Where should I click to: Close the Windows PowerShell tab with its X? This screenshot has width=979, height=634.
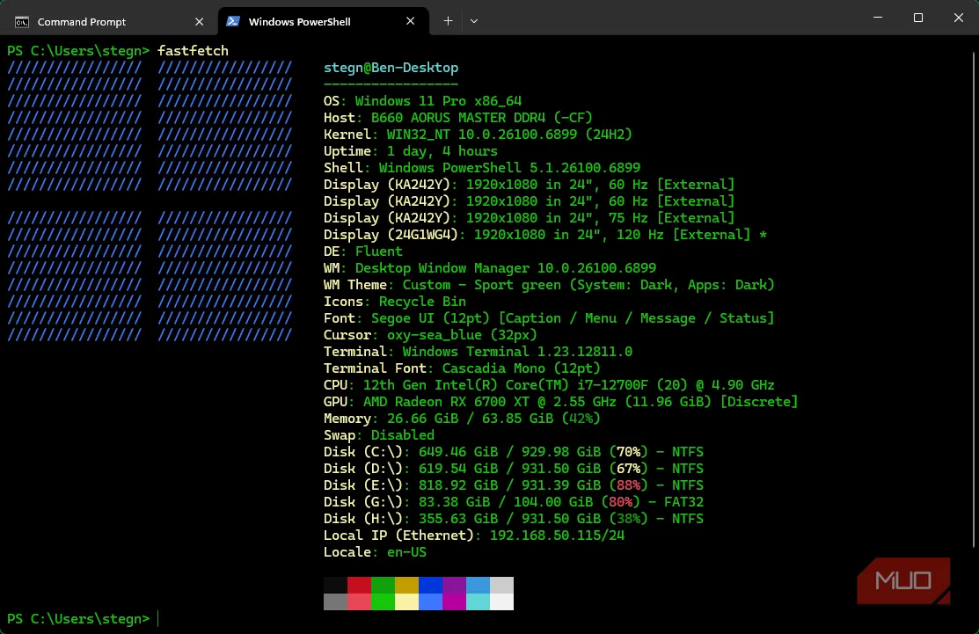click(x=410, y=20)
